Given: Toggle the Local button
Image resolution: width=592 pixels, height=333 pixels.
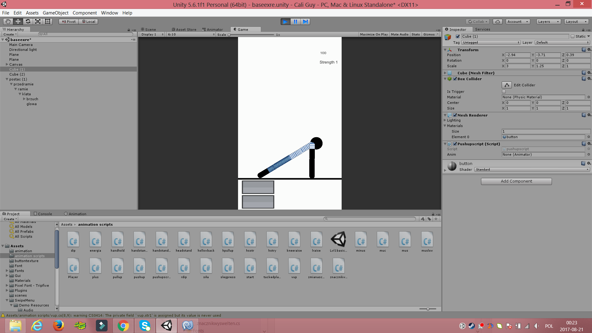Looking at the screenshot, I should (x=88, y=22).
